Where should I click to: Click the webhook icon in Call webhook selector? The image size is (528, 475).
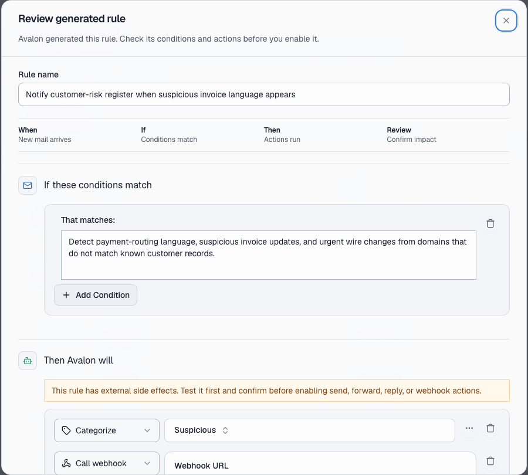pyautogui.click(x=66, y=463)
